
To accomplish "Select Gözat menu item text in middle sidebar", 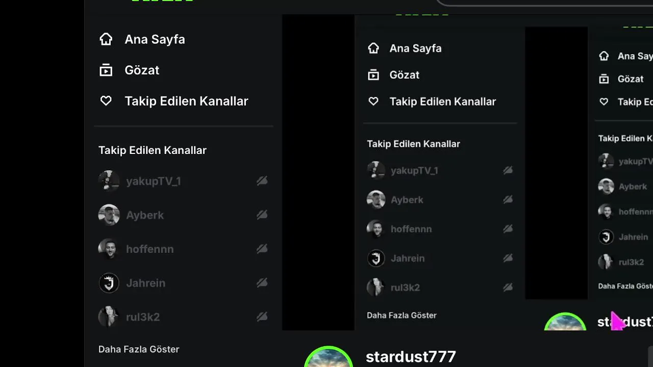I will coord(404,75).
